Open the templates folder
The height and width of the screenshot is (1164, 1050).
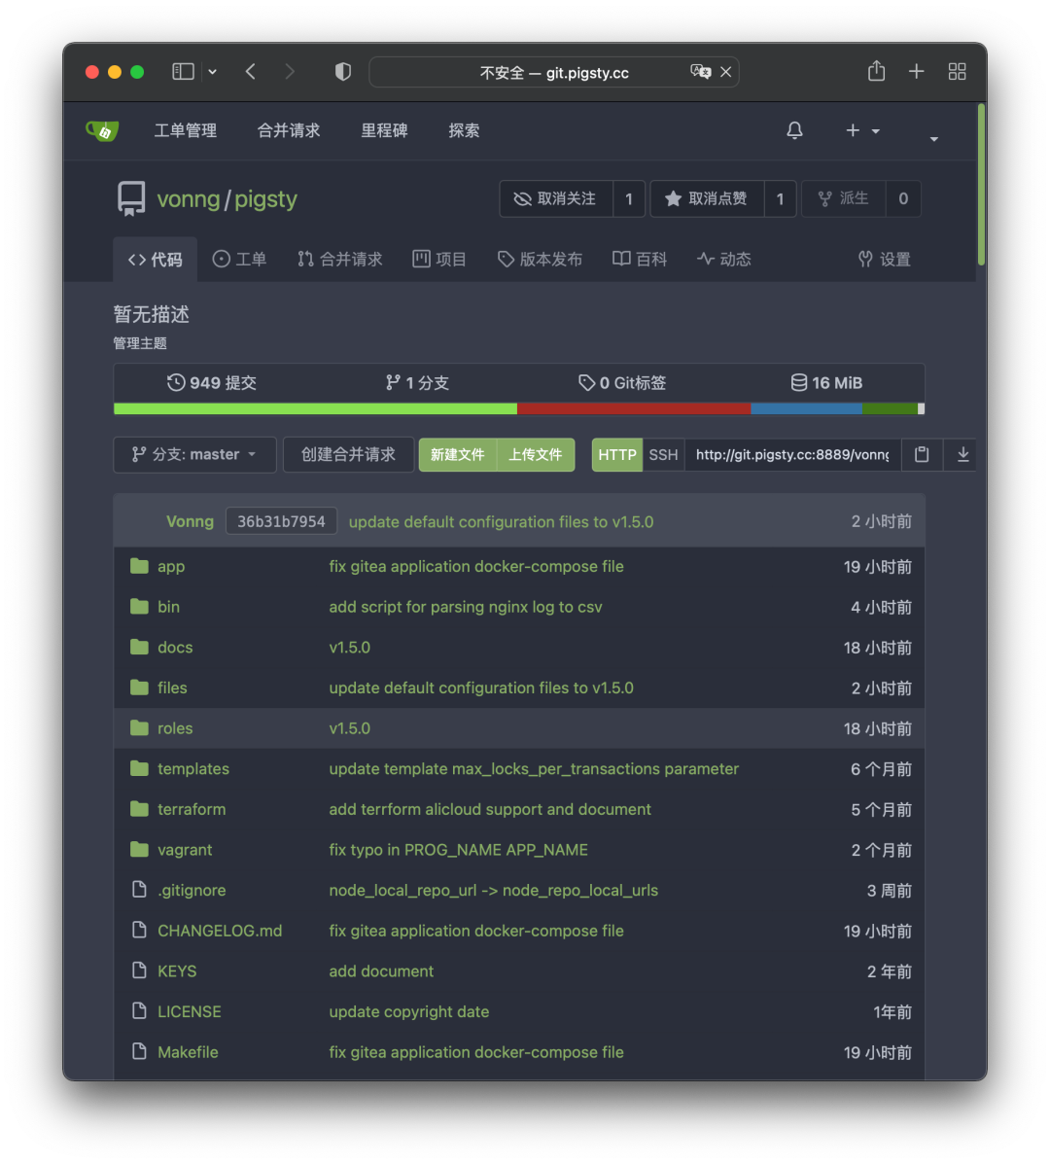point(193,768)
